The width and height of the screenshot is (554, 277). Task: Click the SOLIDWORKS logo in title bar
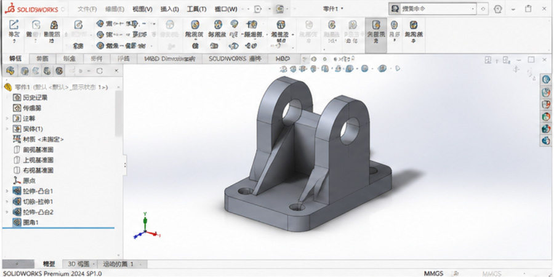tap(31, 9)
